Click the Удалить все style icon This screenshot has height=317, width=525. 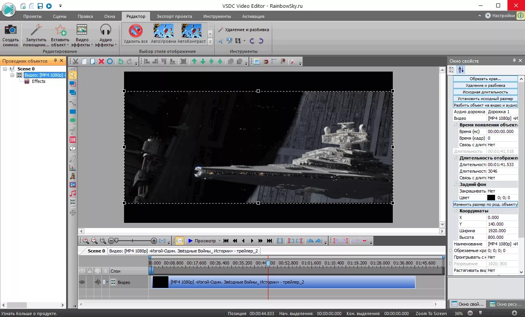[x=136, y=30]
